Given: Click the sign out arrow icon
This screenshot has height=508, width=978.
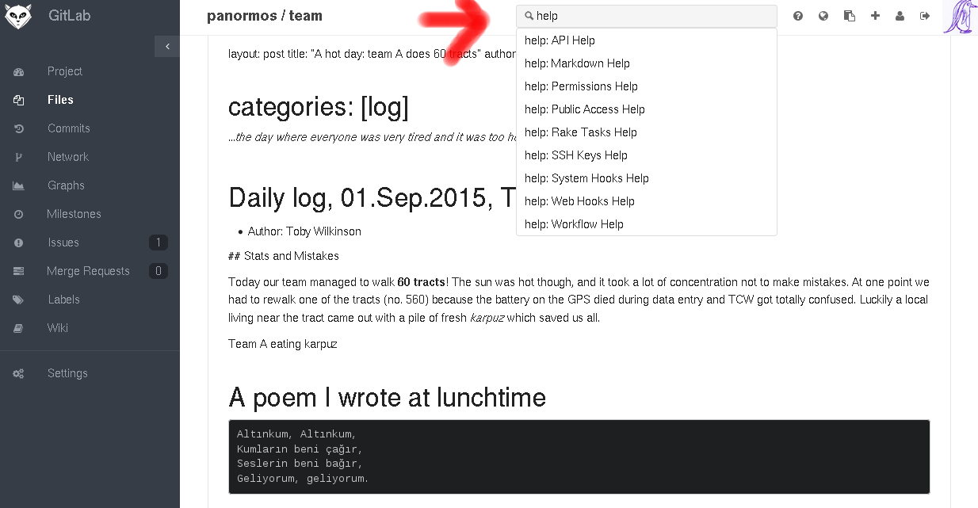Looking at the screenshot, I should pos(925,16).
